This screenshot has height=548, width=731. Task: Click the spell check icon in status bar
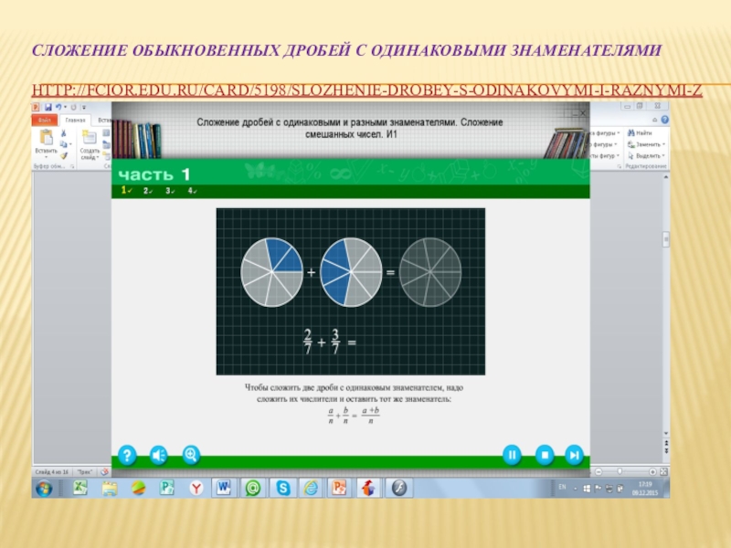point(104,471)
